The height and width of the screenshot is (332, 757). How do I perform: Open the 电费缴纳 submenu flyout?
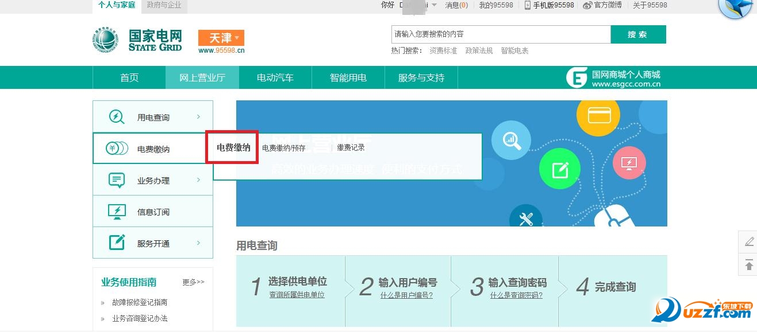(232, 147)
